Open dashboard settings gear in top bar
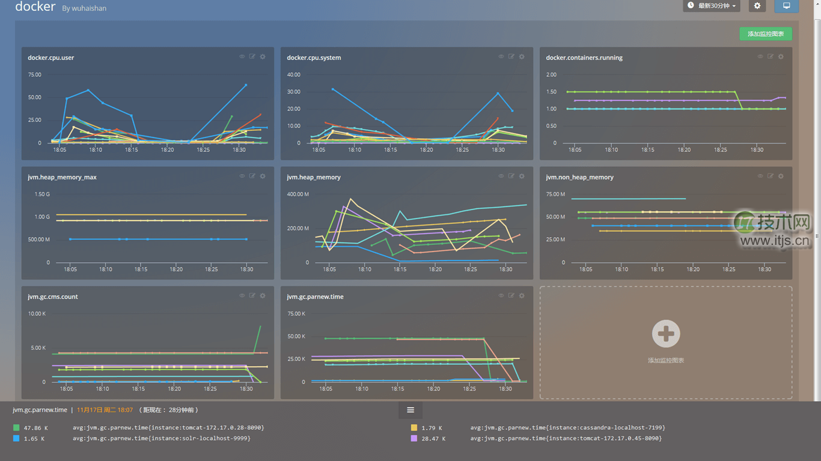Screen dimensions: 821x461 click(757, 5)
